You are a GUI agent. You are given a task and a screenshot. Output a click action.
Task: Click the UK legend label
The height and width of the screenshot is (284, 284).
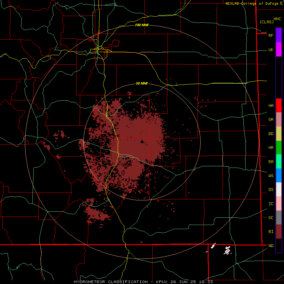(271, 50)
